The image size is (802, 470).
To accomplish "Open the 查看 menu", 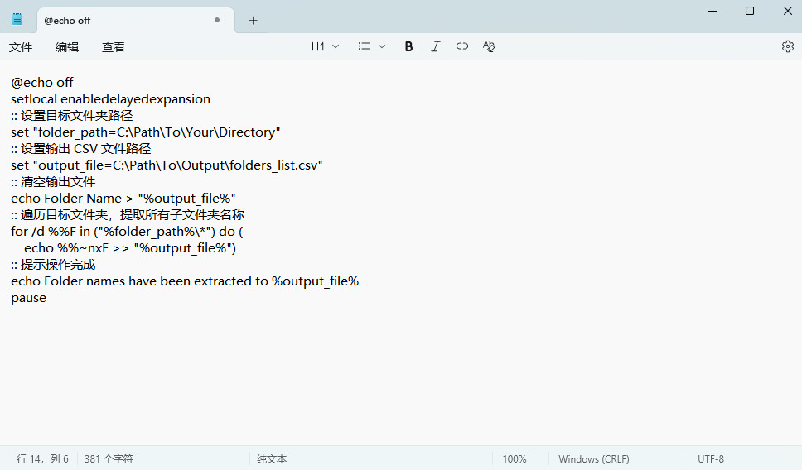I will click(113, 47).
